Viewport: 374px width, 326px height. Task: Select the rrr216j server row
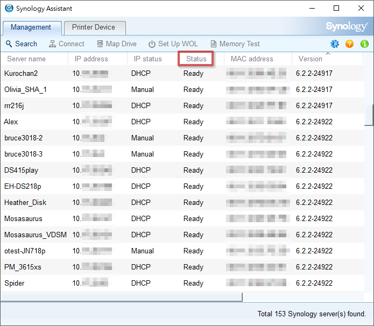coord(182,105)
